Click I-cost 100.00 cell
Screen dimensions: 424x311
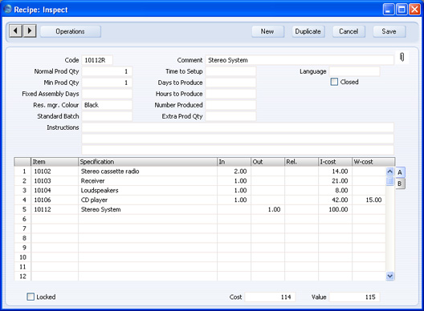[335, 209]
